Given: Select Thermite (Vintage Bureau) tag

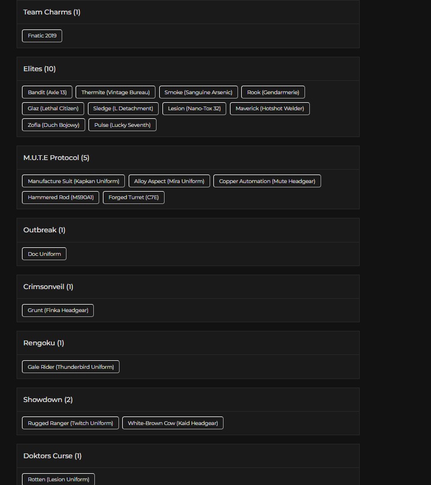Looking at the screenshot, I should click(116, 92).
